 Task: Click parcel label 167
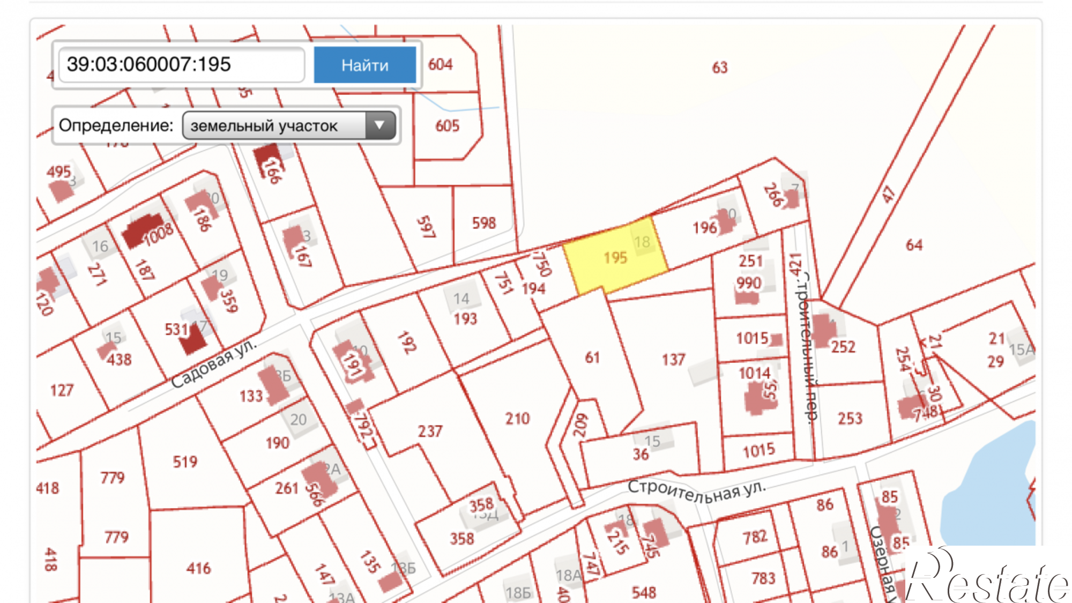pos(303,256)
